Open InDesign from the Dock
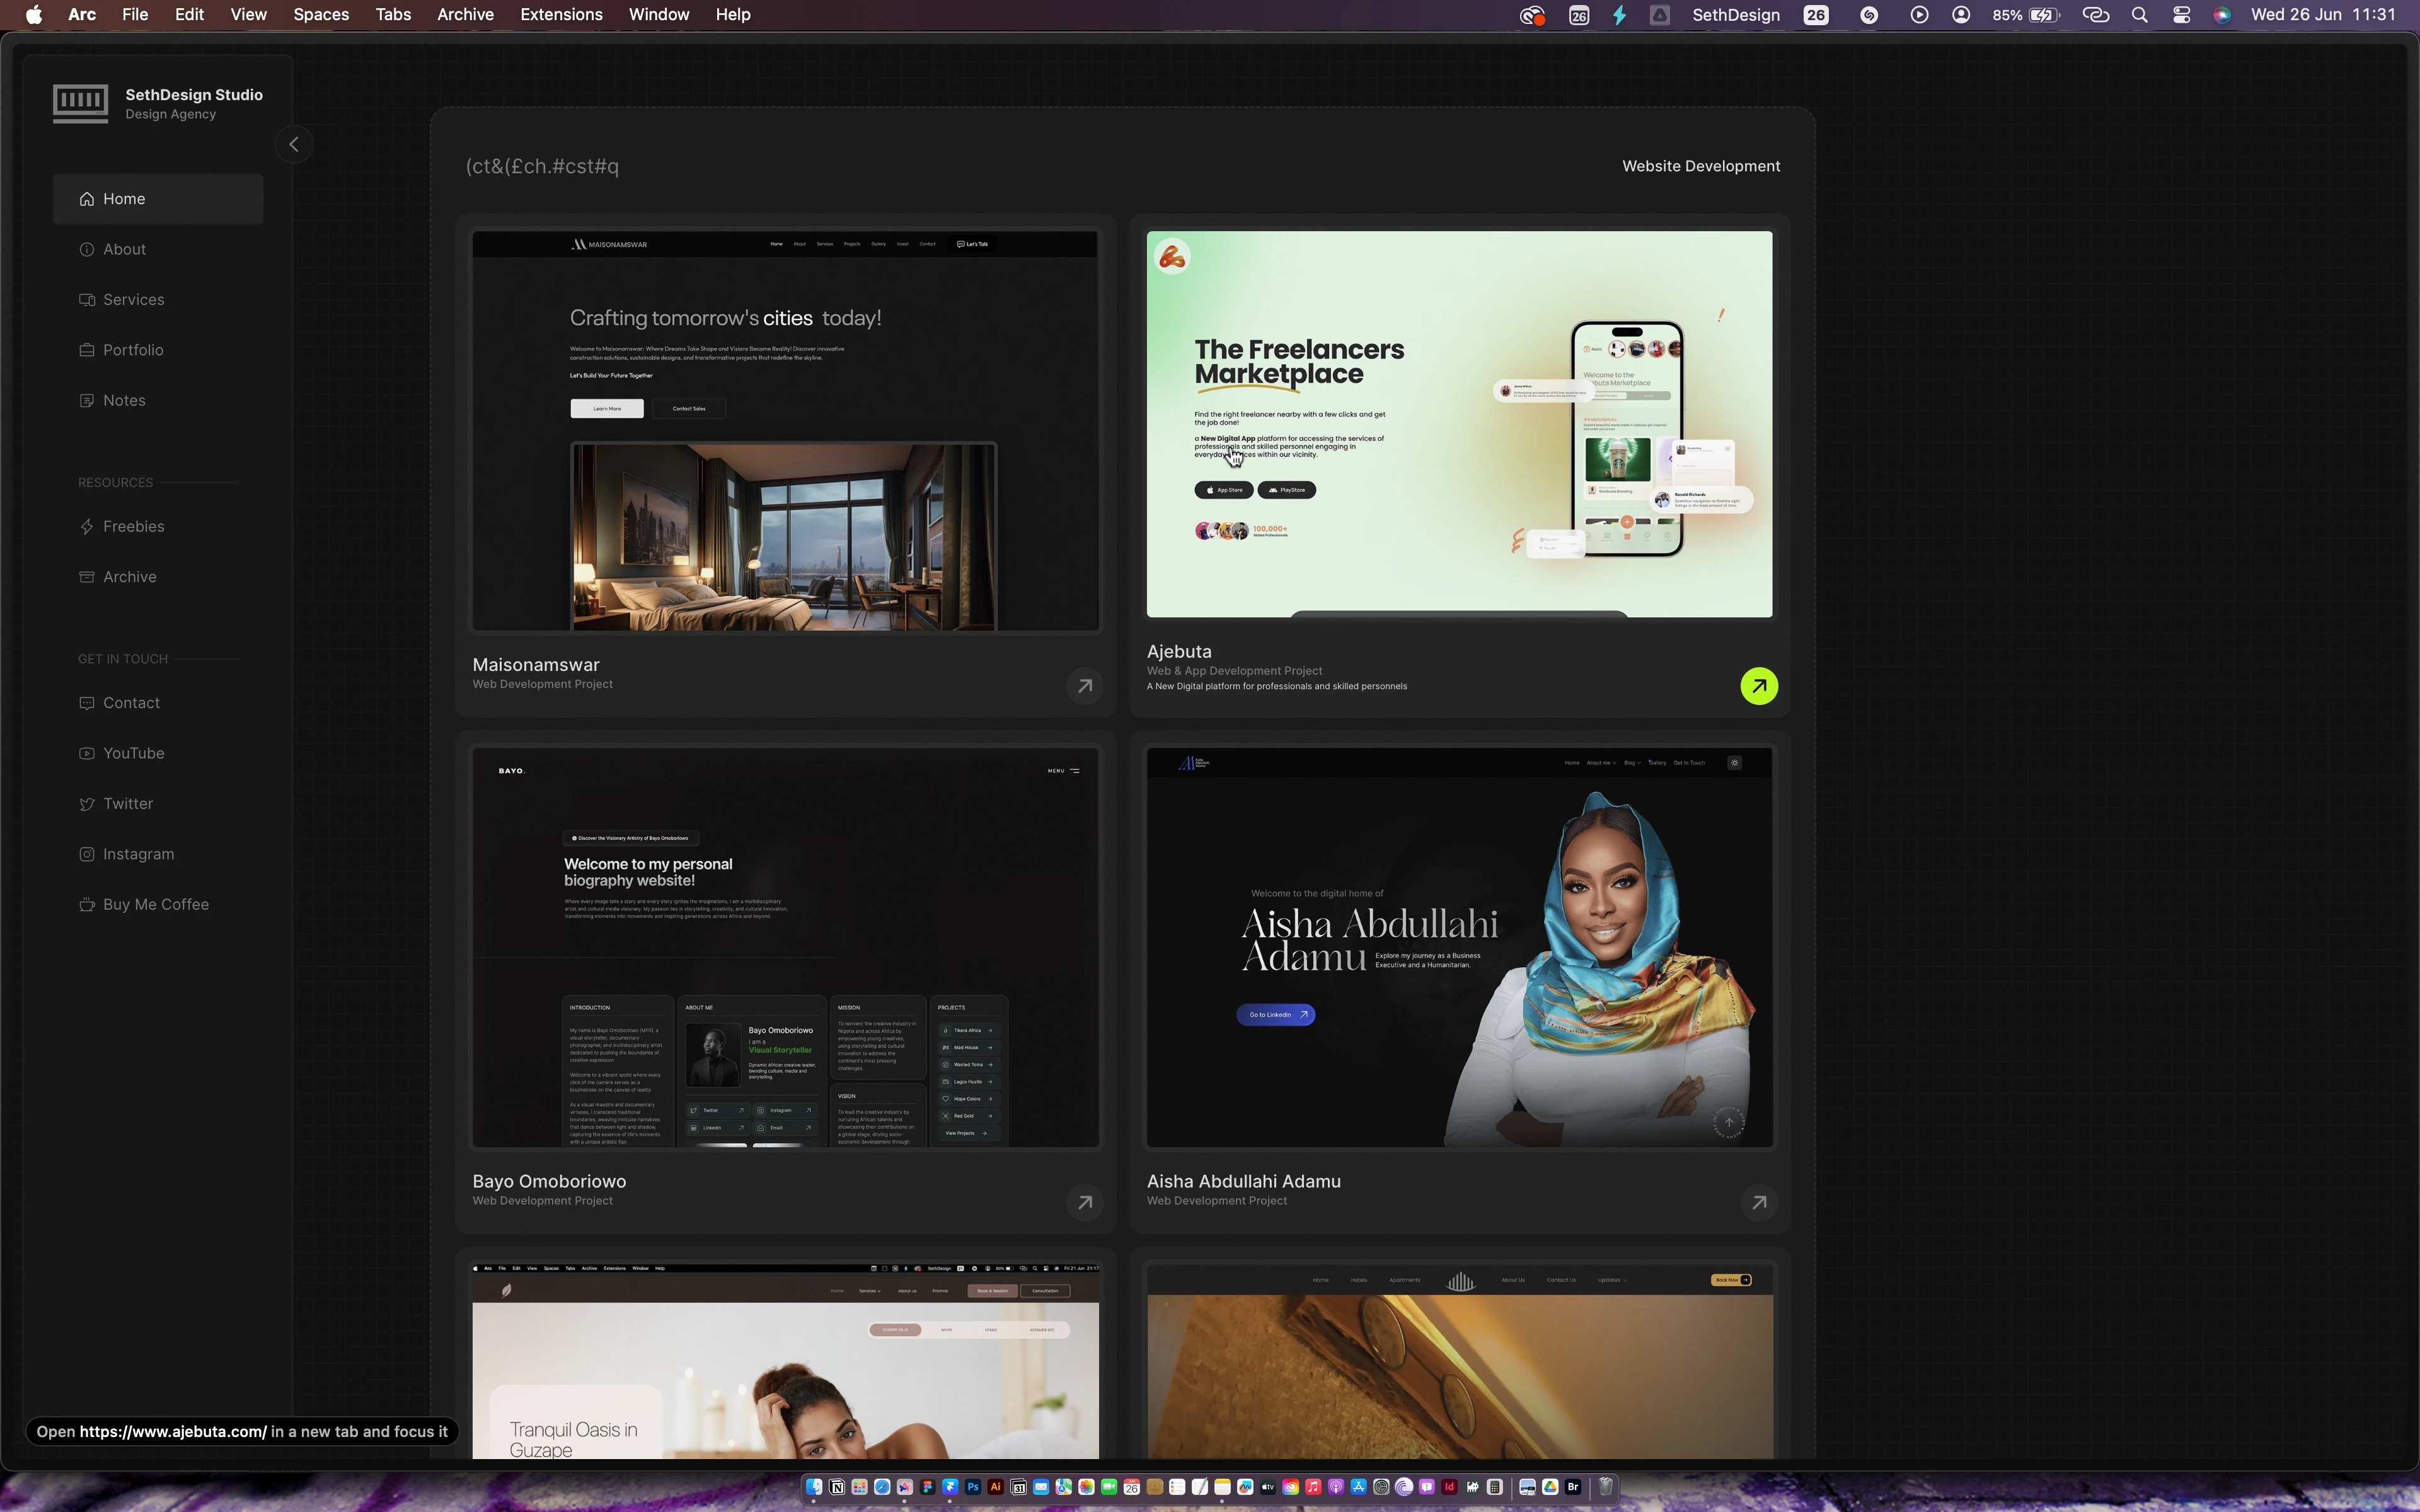 coord(1449,1487)
